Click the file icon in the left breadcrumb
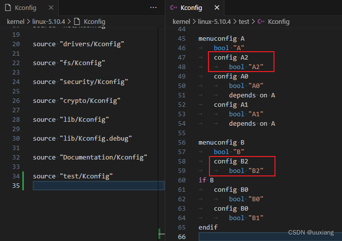Screen dimensions: 342x241 point(77,21)
